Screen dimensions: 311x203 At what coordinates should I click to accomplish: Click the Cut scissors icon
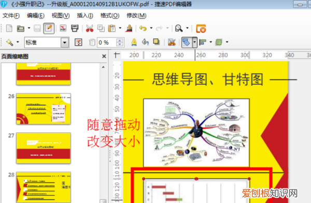90,29
